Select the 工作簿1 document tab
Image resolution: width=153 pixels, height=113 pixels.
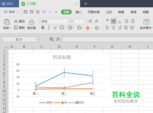pos(50,4)
